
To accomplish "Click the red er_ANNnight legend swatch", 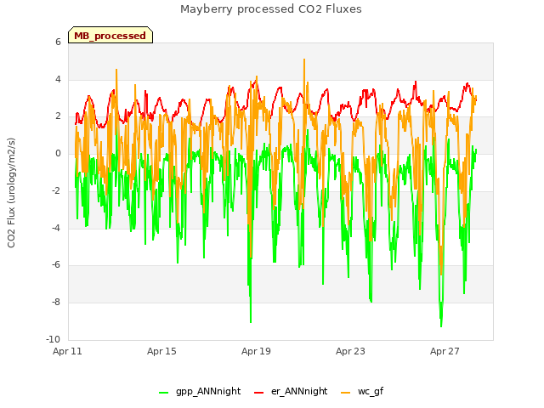I will click(258, 393).
